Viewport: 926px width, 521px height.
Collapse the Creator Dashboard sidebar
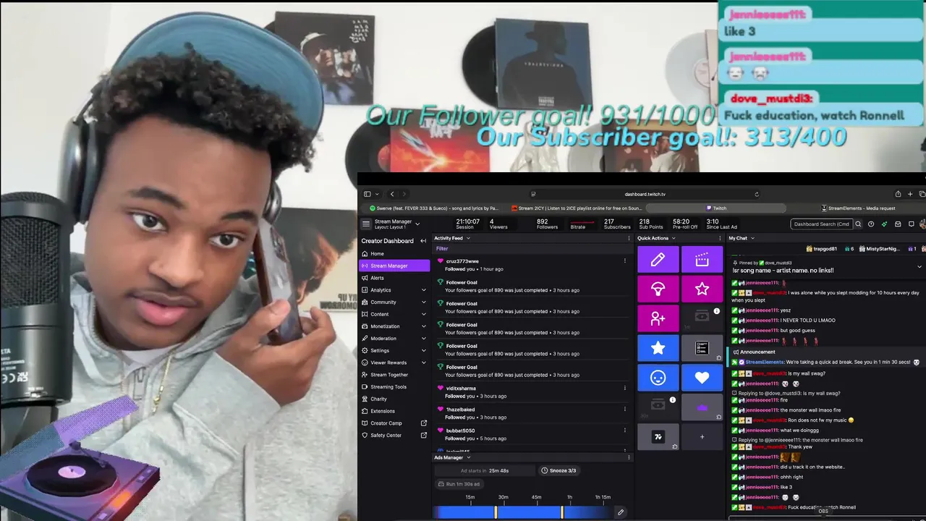[x=423, y=241]
